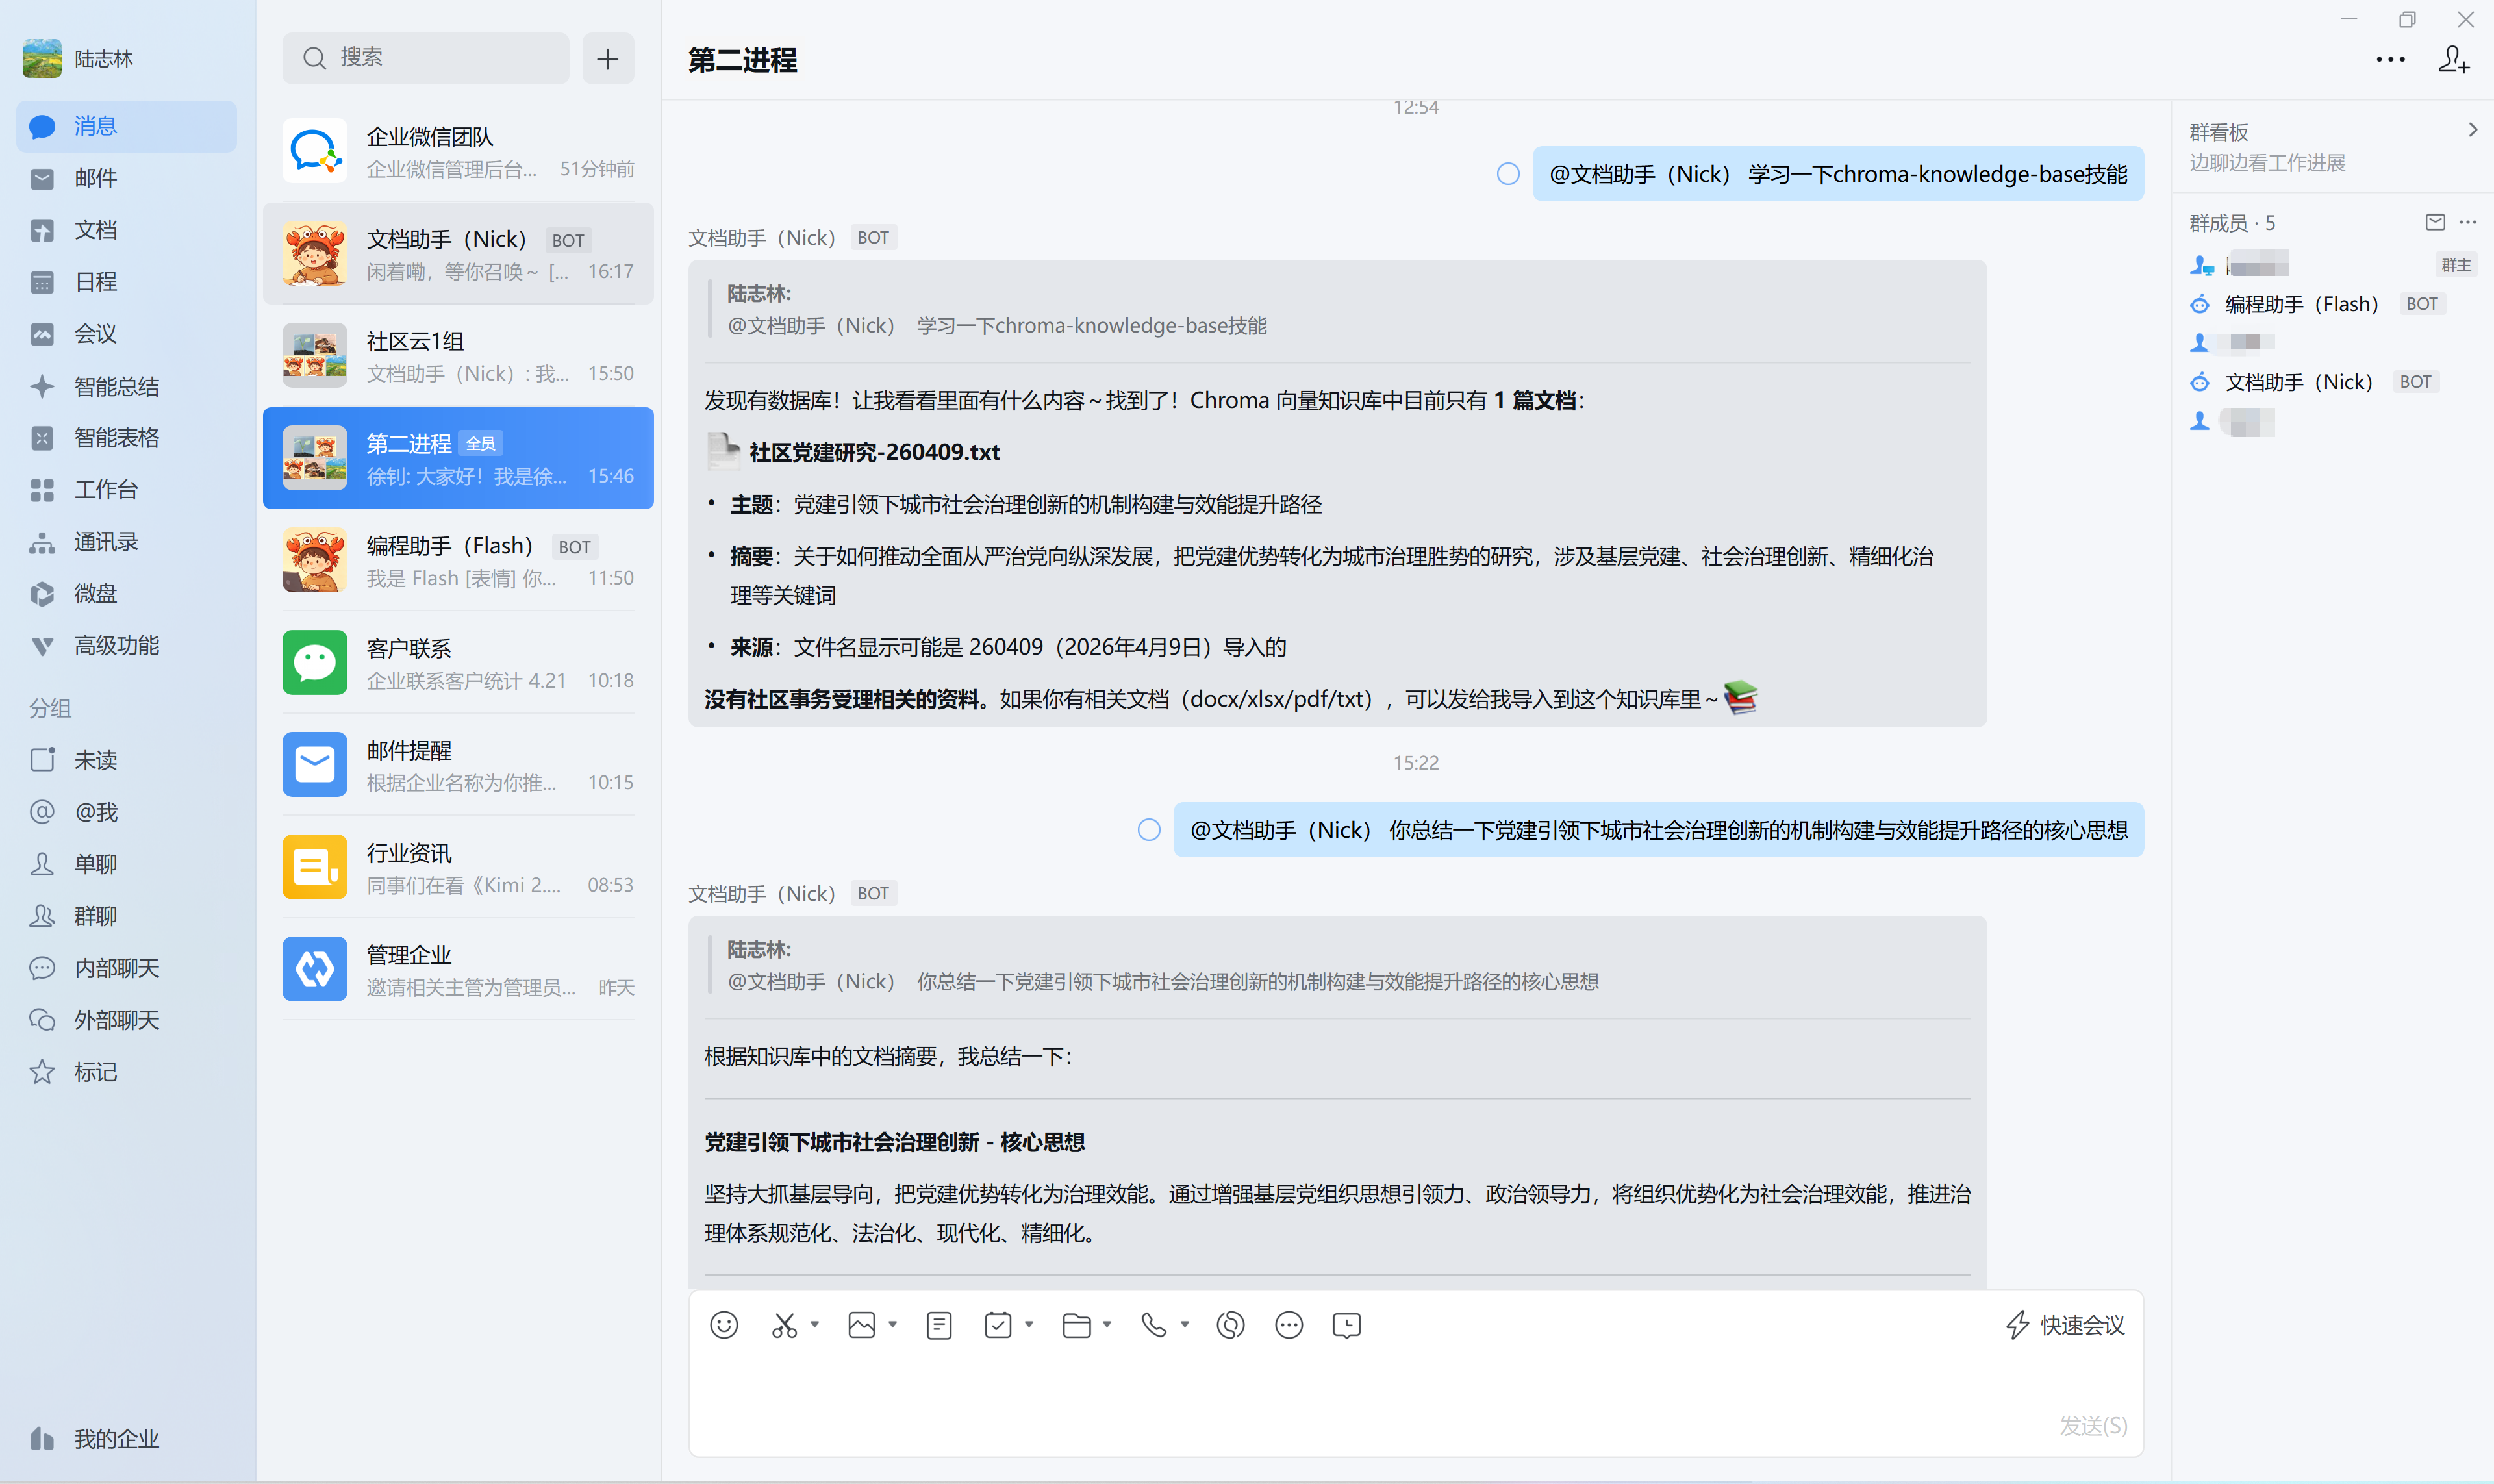Start a call with phone icon
The width and height of the screenshot is (2494, 1484).
1154,1325
